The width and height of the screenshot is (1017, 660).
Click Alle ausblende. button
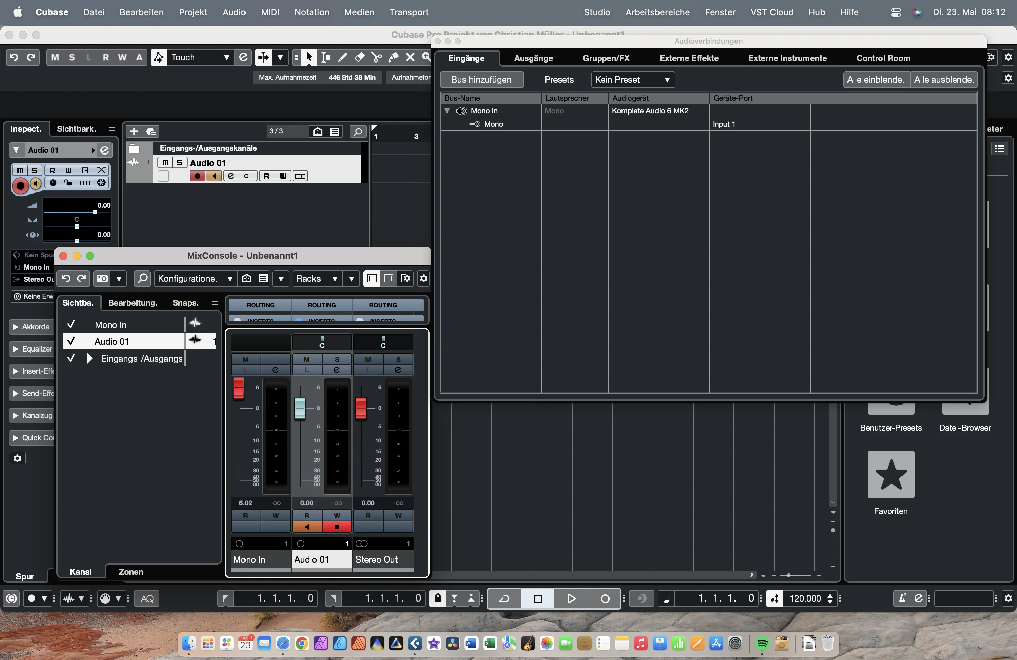click(x=944, y=79)
